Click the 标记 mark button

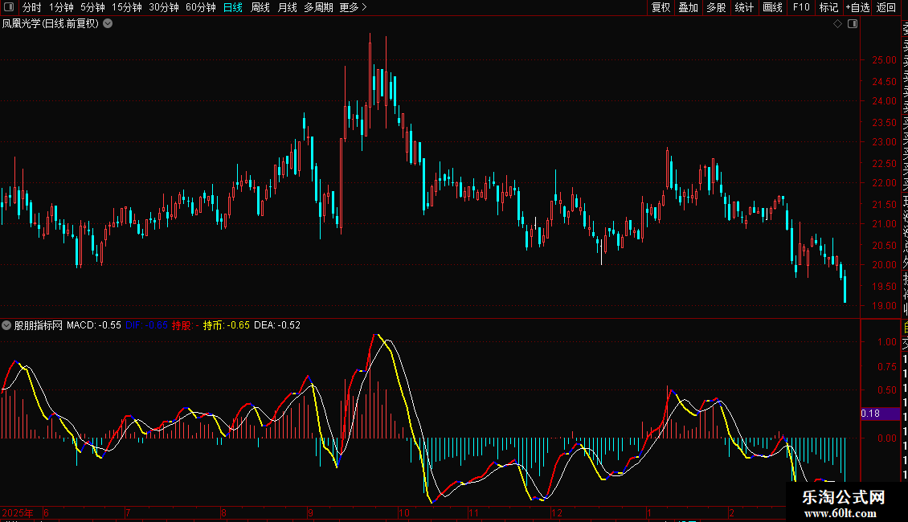point(828,7)
